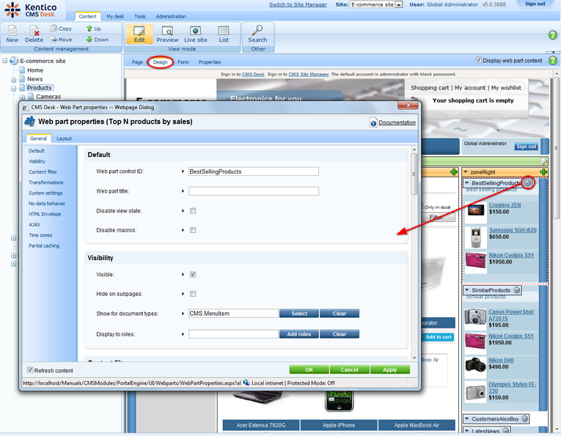Click Select for document types

pyautogui.click(x=299, y=314)
